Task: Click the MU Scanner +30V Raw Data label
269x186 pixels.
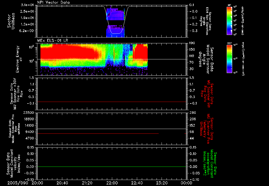Action: (x=17, y=94)
